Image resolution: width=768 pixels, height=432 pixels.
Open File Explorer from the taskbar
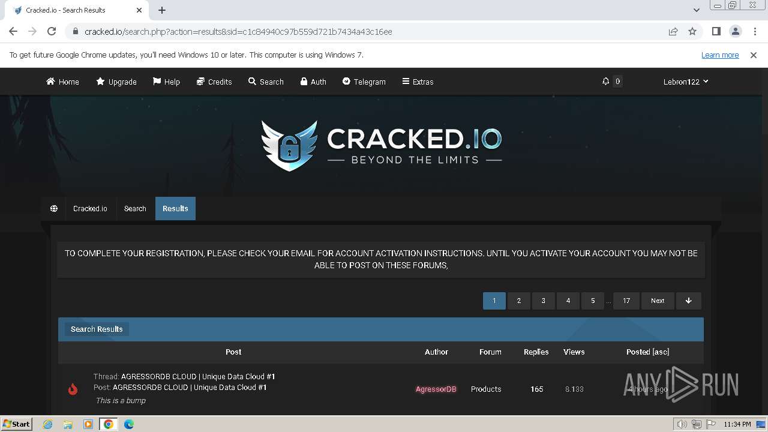[68, 424]
